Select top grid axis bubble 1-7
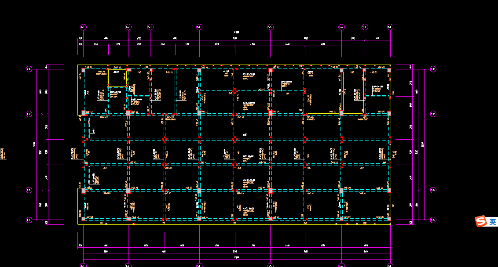Screen dimensions: 498x267 pos(365,27)
